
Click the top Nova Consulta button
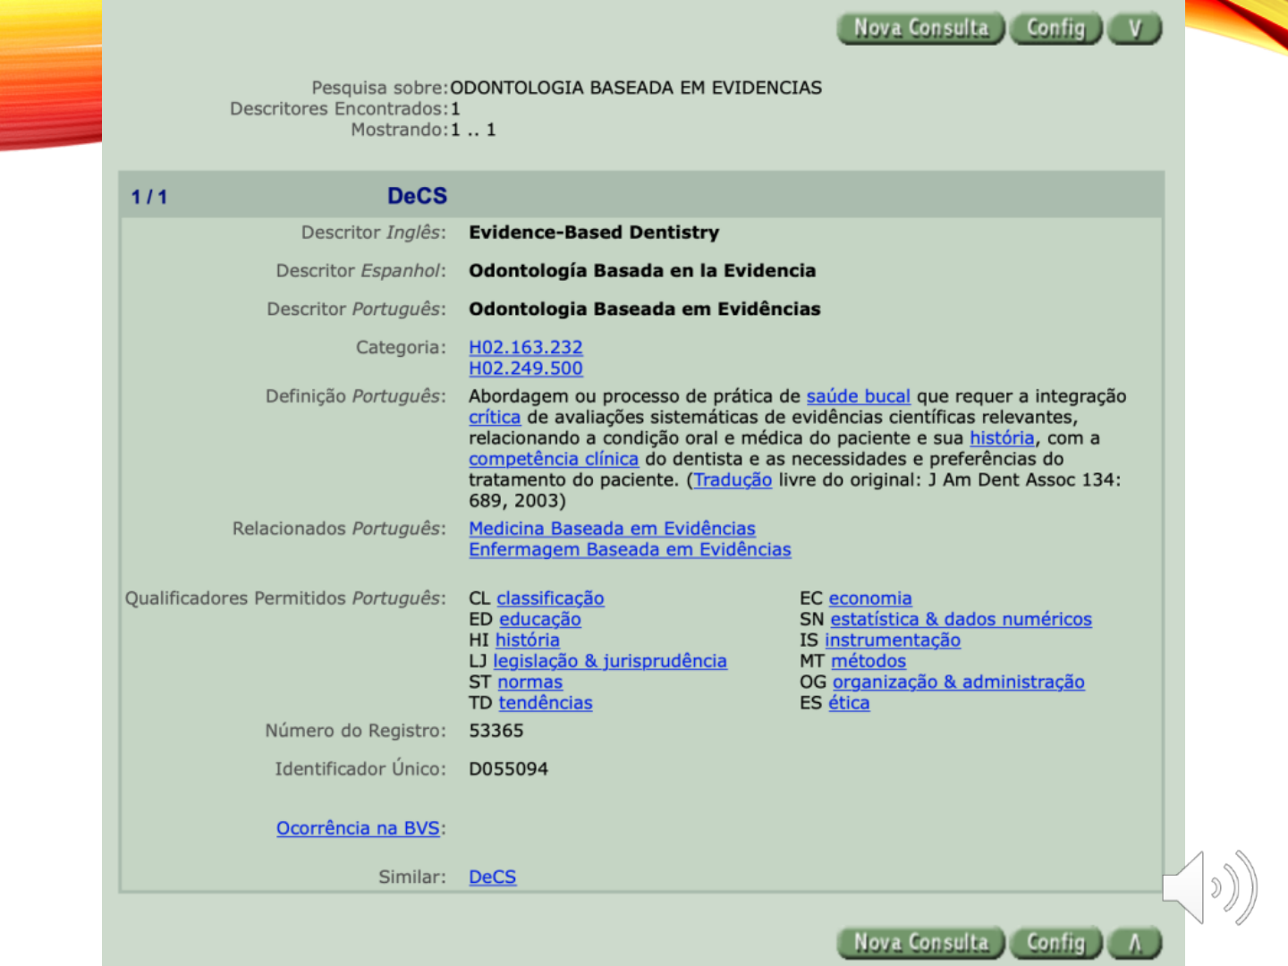921,29
